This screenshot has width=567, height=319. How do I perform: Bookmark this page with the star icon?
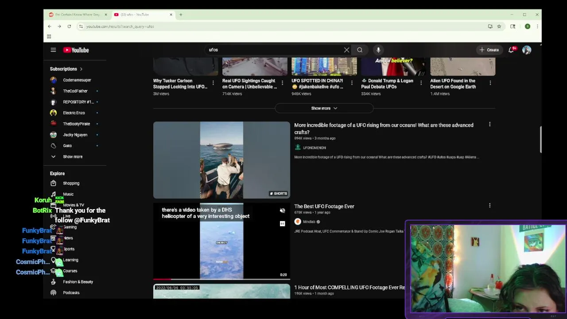(499, 27)
